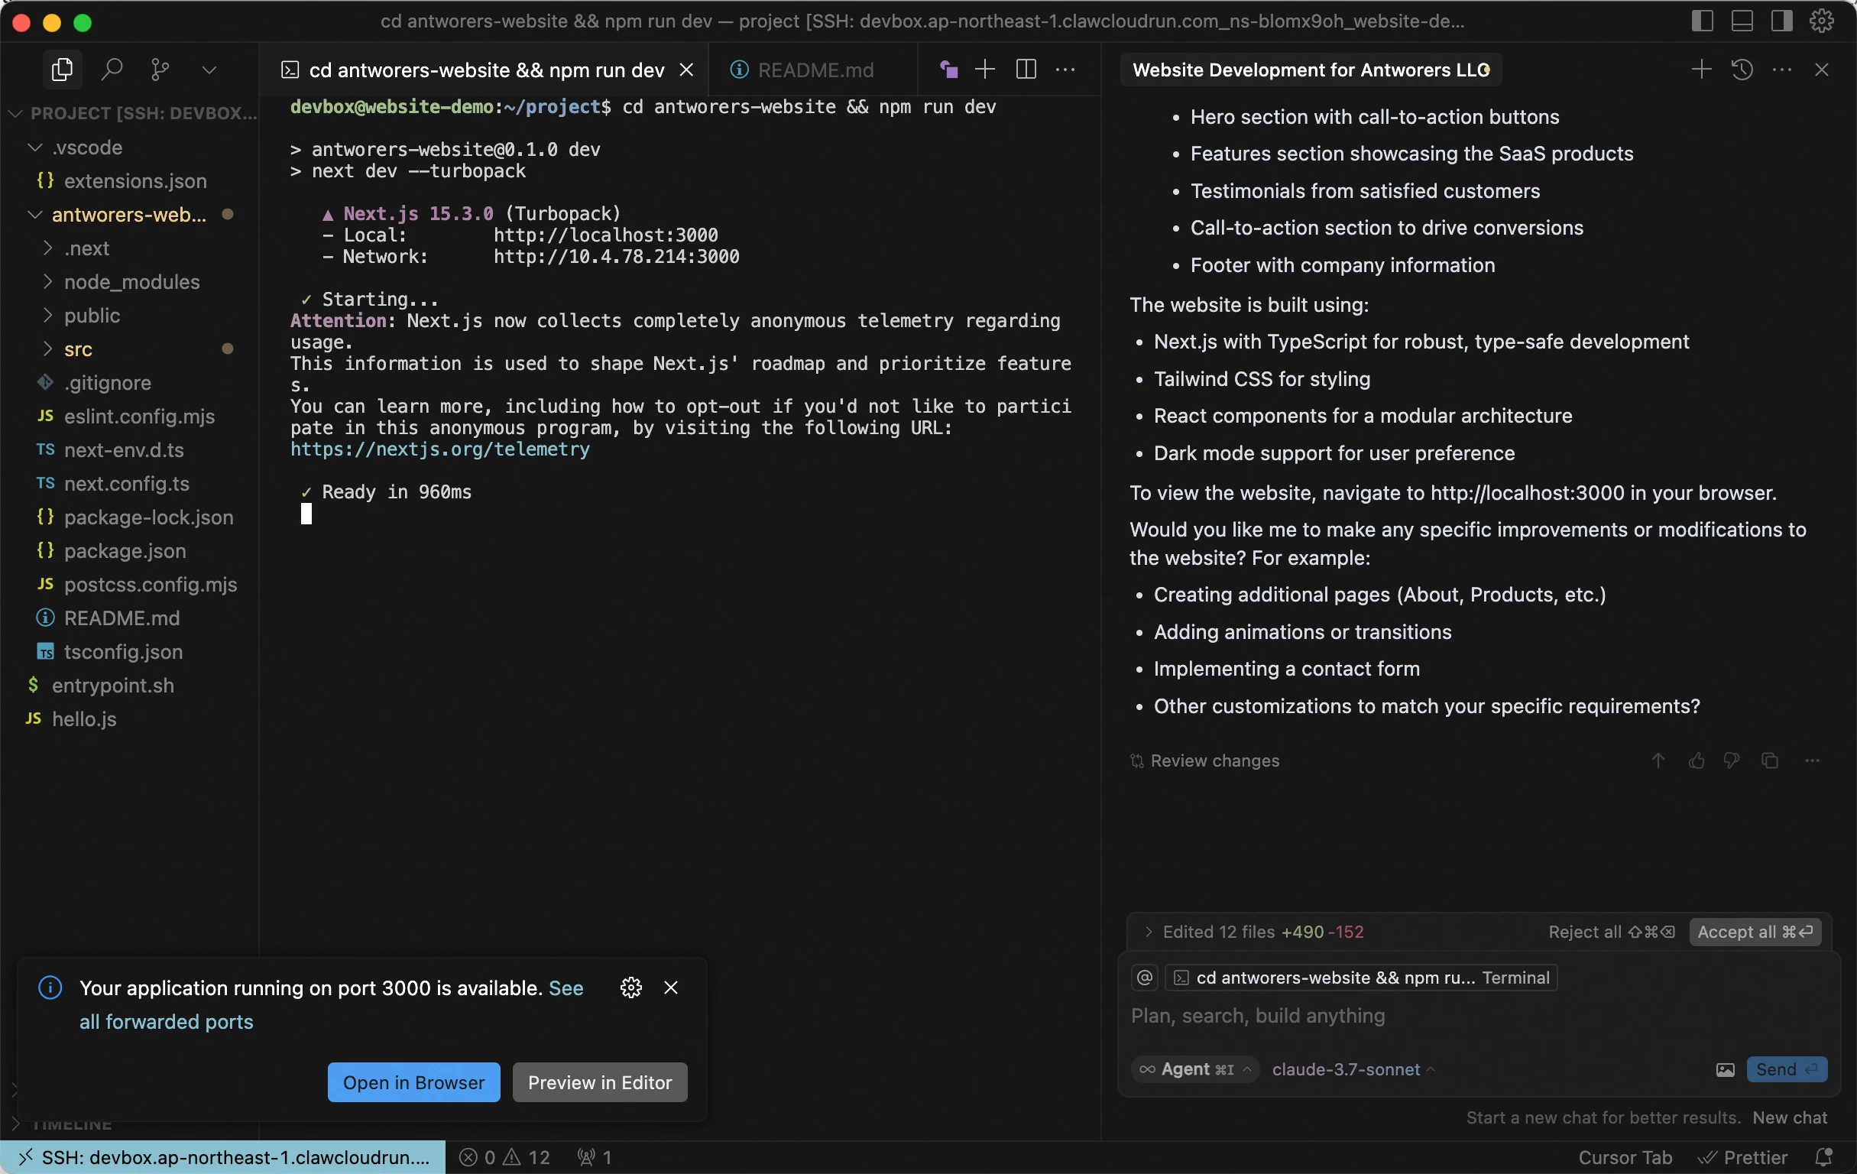Viewport: 1857px width, 1174px height.
Task: Click Reject all button
Action: [1612, 932]
